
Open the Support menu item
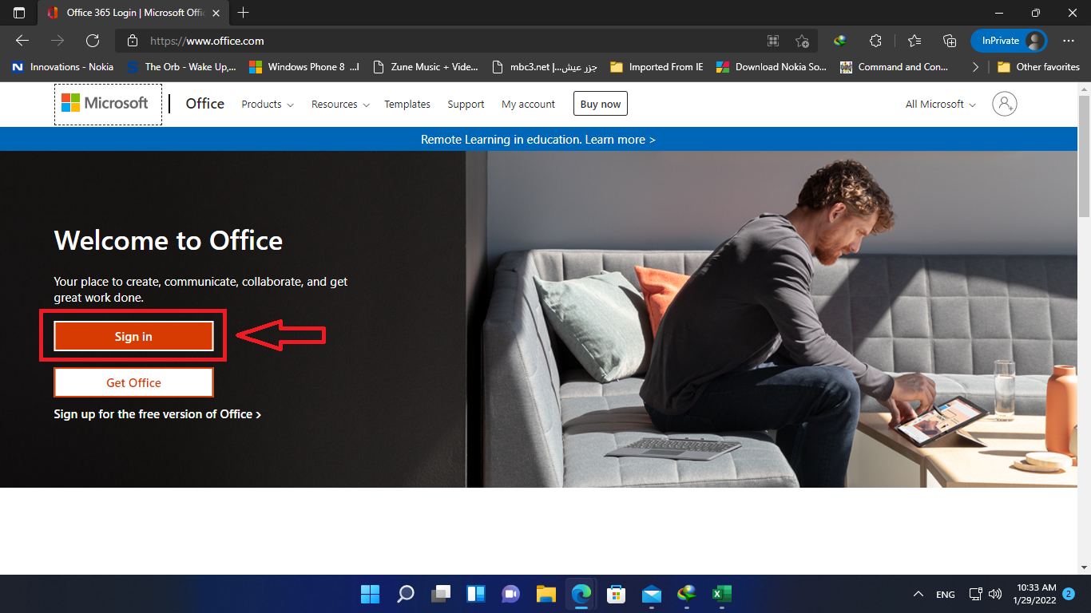(x=466, y=105)
